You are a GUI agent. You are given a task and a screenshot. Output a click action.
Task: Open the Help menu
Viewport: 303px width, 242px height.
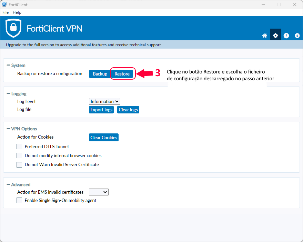[x=17, y=12]
